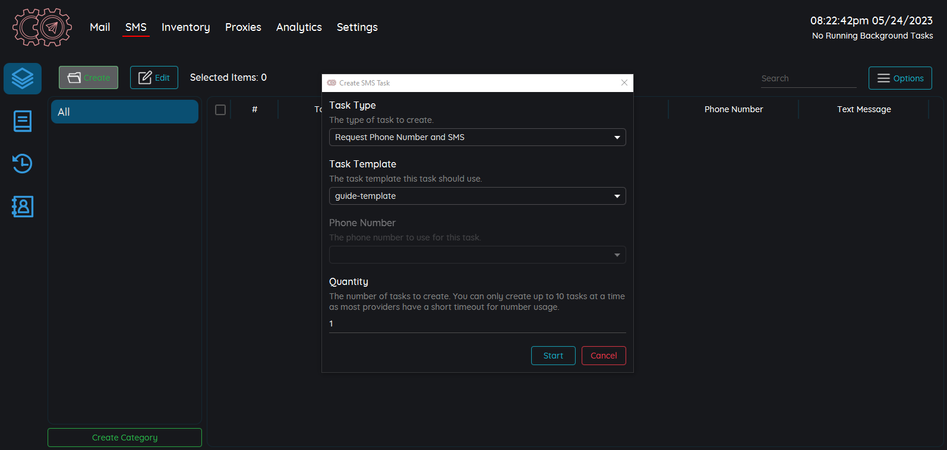
Task: Open the document templates sidebar icon
Action: [x=23, y=121]
